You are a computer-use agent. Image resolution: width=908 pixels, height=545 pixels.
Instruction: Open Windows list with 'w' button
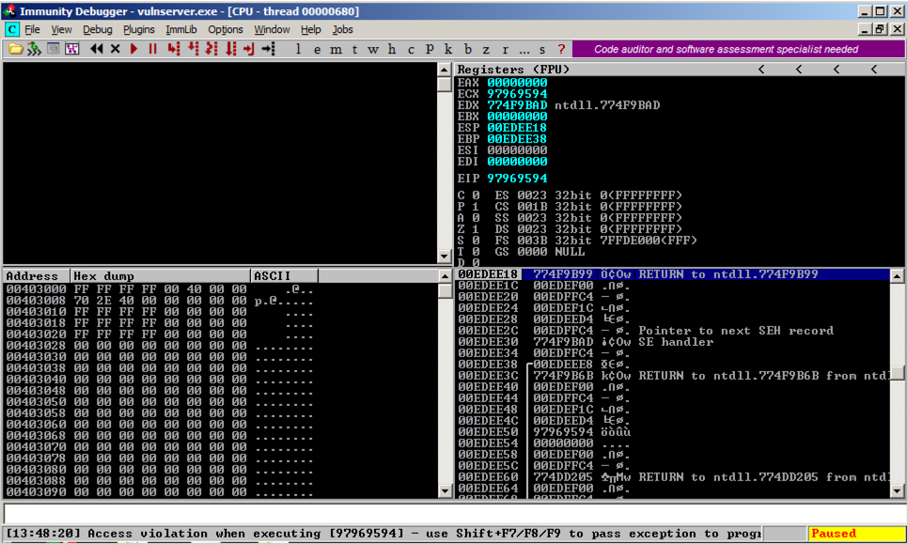click(x=373, y=49)
